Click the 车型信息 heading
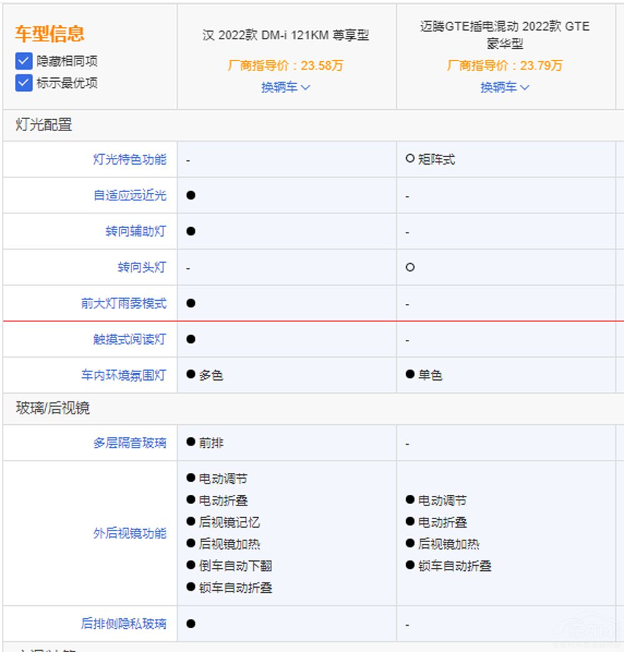Viewport: 624px width, 652px height. [50, 34]
